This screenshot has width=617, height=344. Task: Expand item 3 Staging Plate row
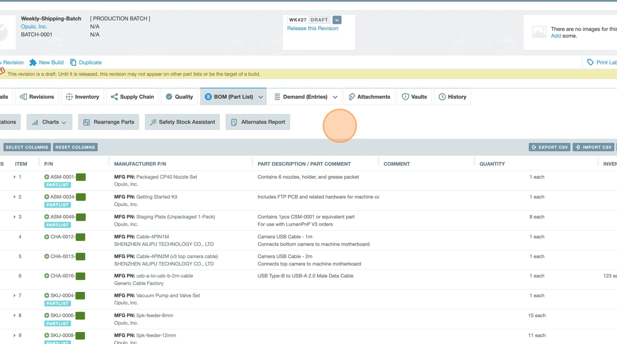pos(14,217)
